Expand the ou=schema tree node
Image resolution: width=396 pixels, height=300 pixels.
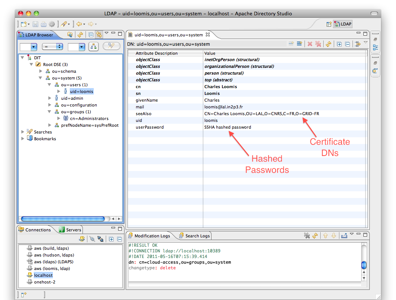41,71
